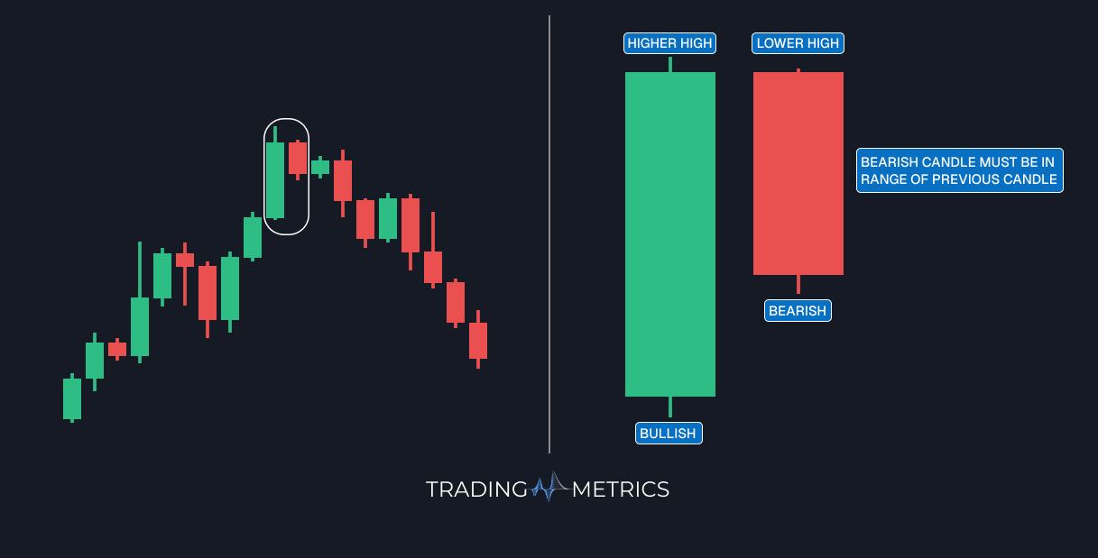Click the TRADING word in the logo
Viewport: 1098px width, 558px height.
(476, 489)
